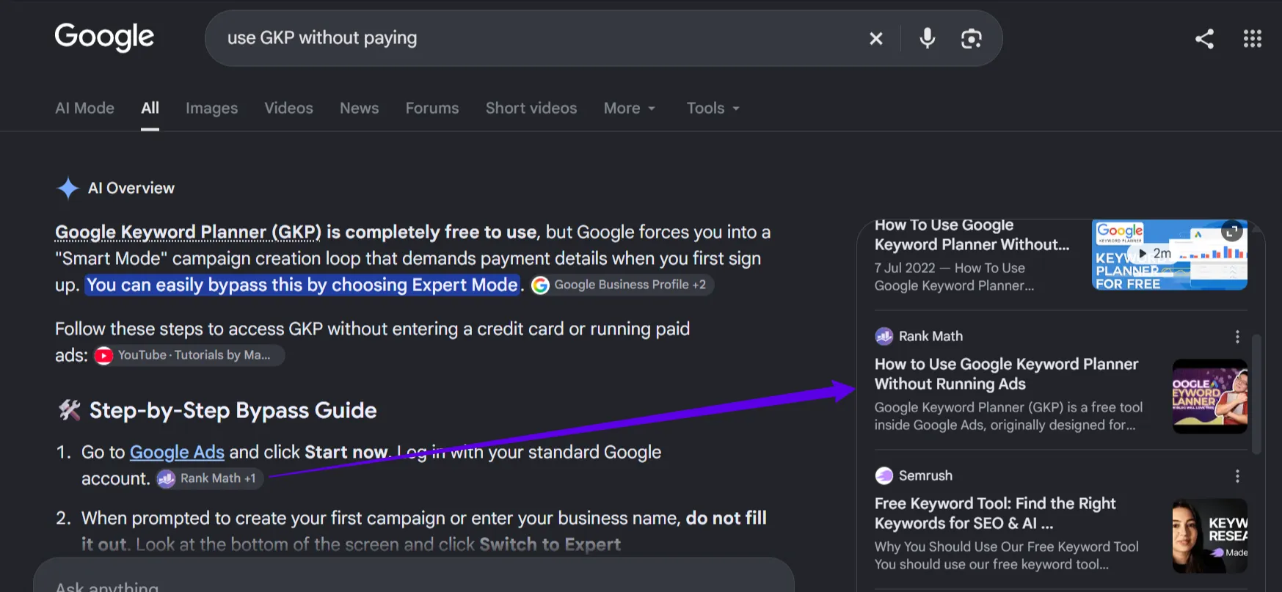Select the All results tab
The width and height of the screenshot is (1282, 592).
pos(150,108)
